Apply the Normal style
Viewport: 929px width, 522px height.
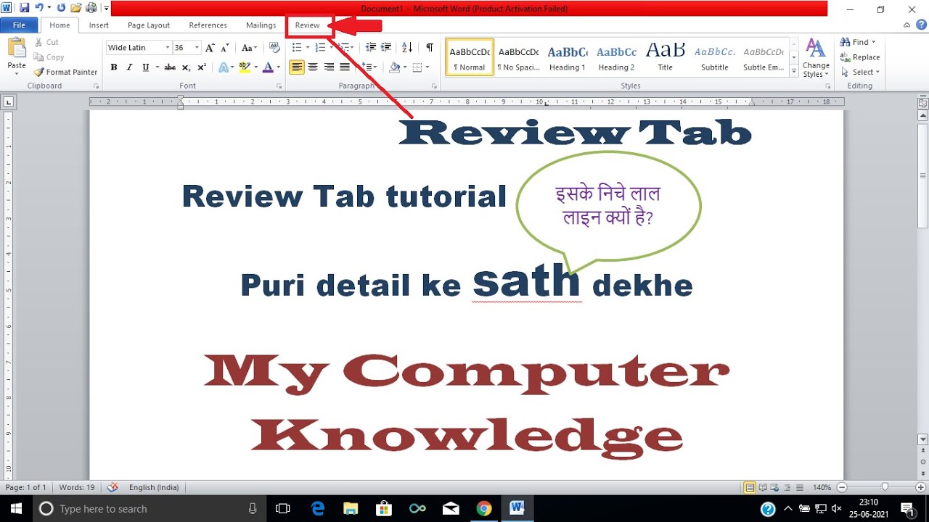[470, 57]
